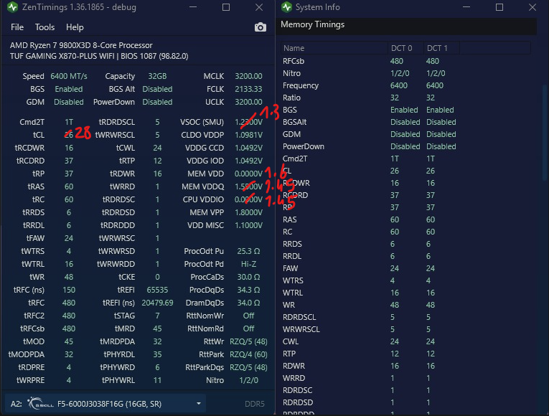Screen dimensions: 549x416
Task: Select the Ratio row in System Info
Action: [406, 98]
